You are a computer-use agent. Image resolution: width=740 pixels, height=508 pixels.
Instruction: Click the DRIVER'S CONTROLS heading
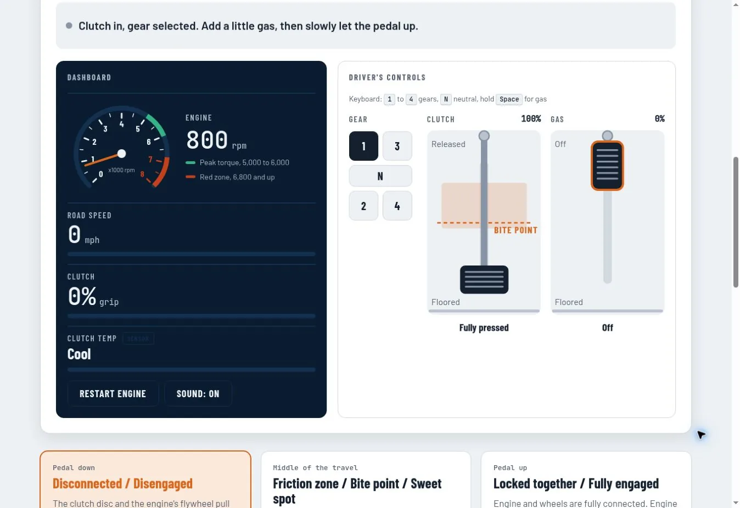388,77
